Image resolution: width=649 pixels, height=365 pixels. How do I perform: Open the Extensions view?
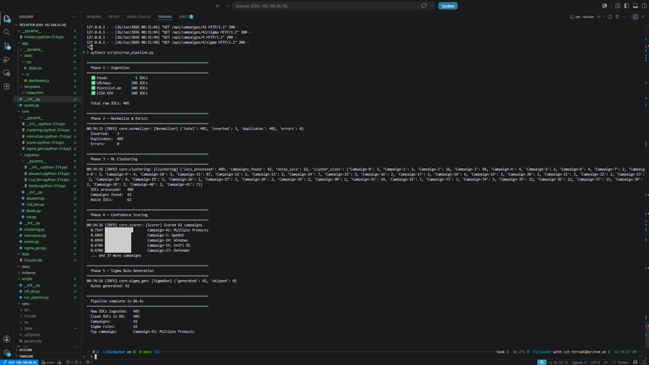click(x=7, y=87)
